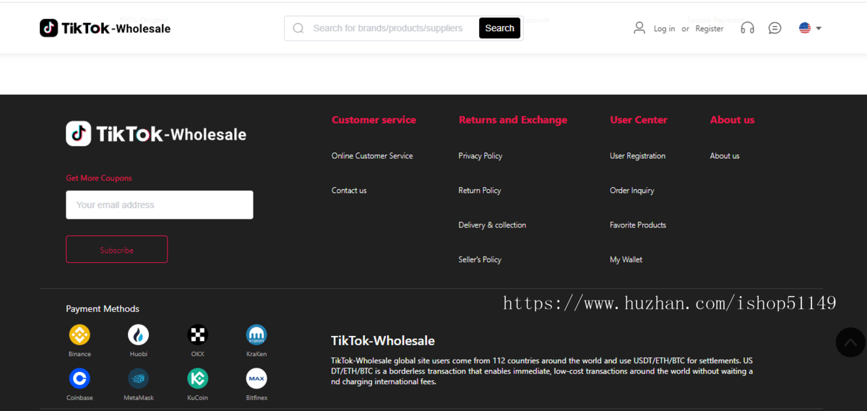
Task: Click the footer TikTok-Wholesale logo
Action: click(156, 134)
